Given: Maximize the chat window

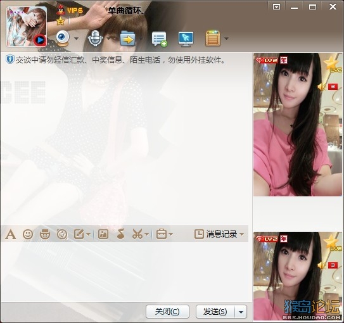Looking at the screenshot, I should (x=312, y=7).
